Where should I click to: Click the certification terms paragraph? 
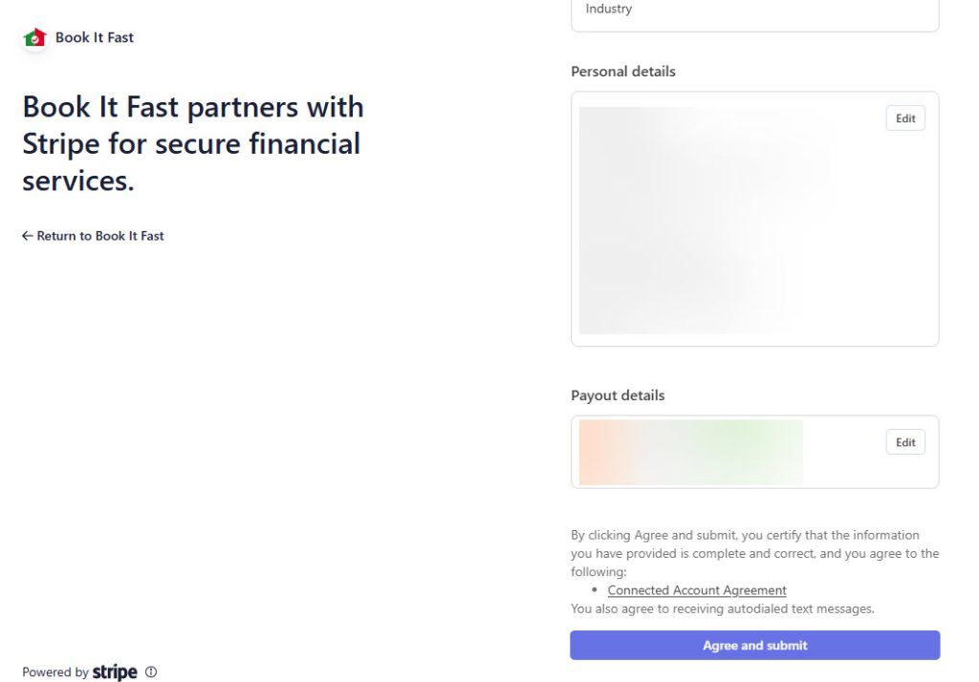(754, 553)
